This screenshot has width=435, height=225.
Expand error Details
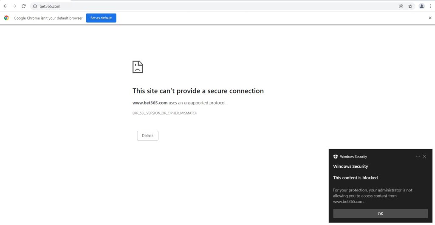147,135
